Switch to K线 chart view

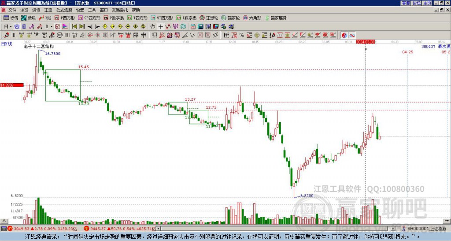45,18
